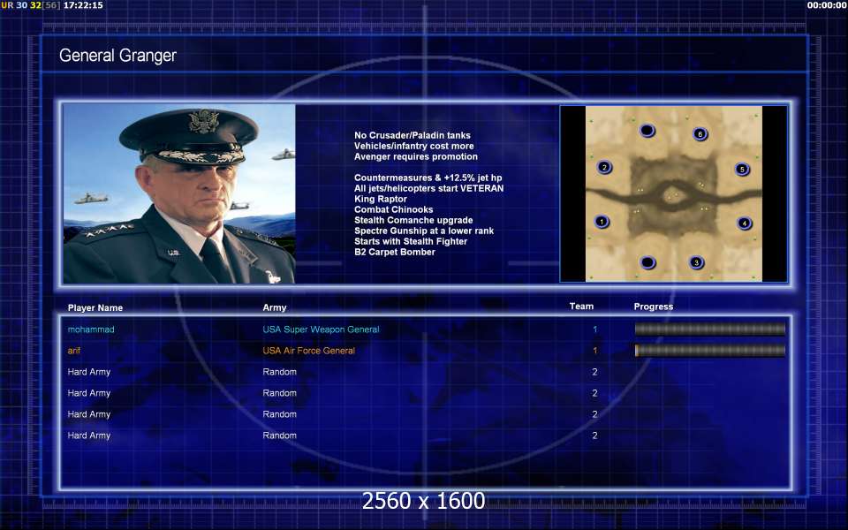The height and width of the screenshot is (530, 848).
Task: Click start position marker 1 on the map
Action: coord(602,222)
